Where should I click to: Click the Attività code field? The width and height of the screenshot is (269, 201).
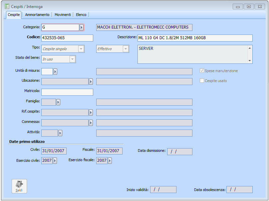point(50,133)
